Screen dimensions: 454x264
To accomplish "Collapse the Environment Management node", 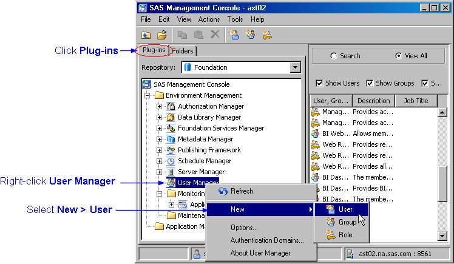I will (147, 96).
